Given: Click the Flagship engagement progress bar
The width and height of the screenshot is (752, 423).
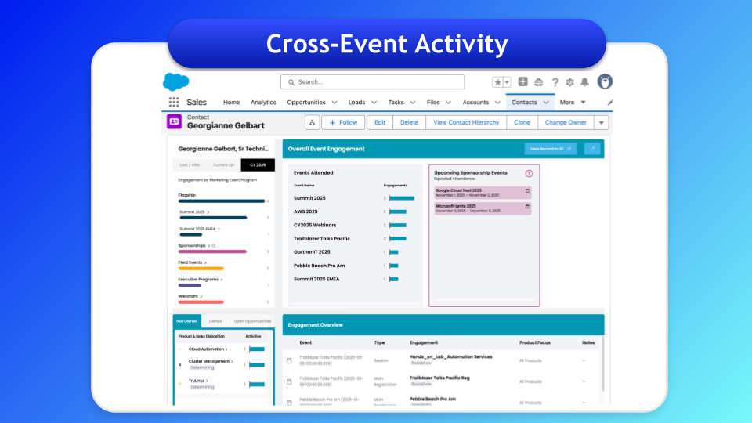Looking at the screenshot, I should pyautogui.click(x=221, y=201).
